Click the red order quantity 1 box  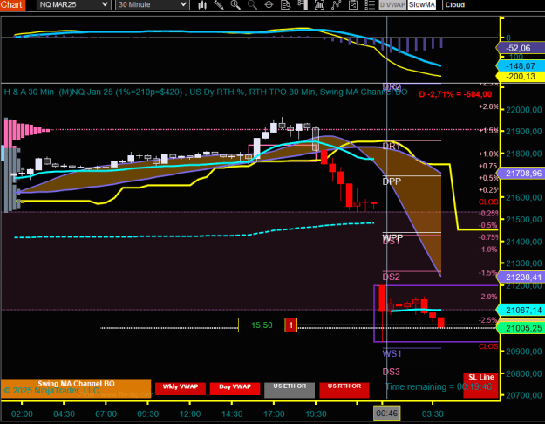pyautogui.click(x=291, y=325)
